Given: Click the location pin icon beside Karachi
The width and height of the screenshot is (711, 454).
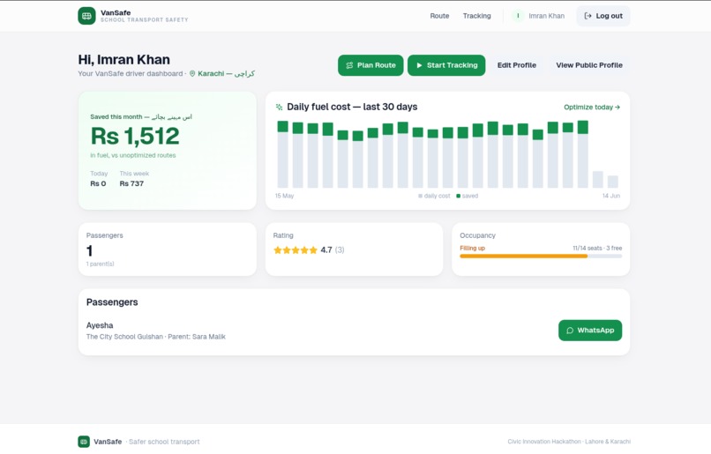Looking at the screenshot, I should click(192, 73).
